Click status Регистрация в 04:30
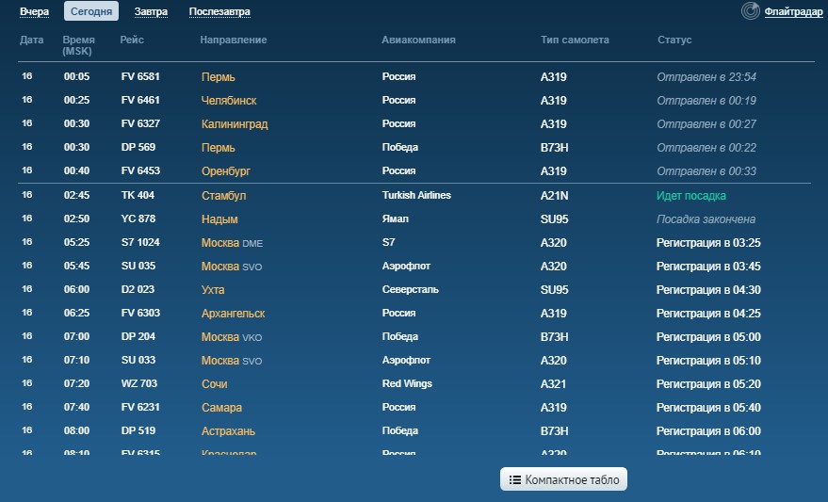 (708, 290)
